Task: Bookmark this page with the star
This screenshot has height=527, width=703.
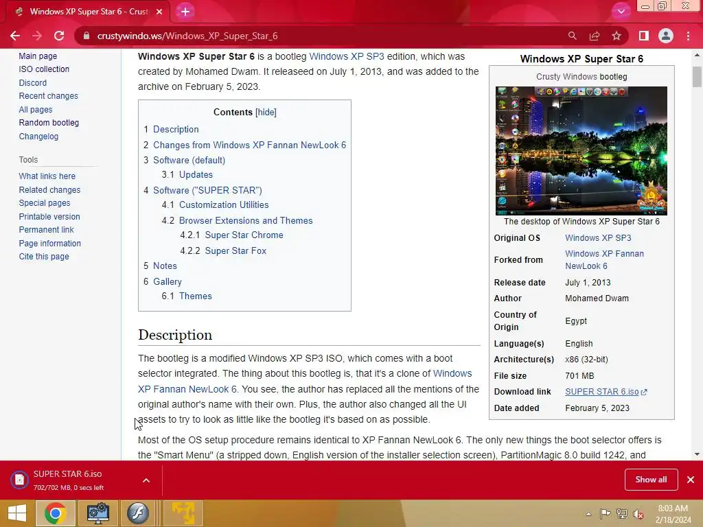Action: coord(616,36)
